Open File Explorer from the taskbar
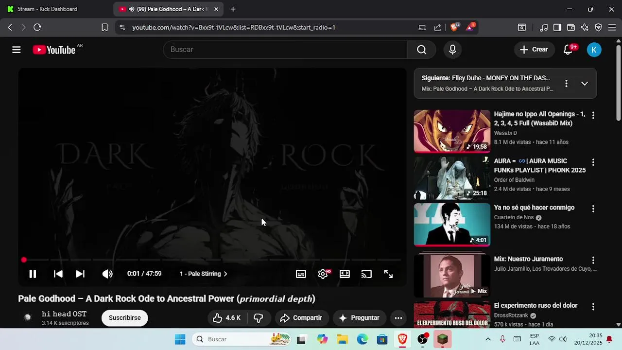The image size is (622, 350). [x=342, y=339]
